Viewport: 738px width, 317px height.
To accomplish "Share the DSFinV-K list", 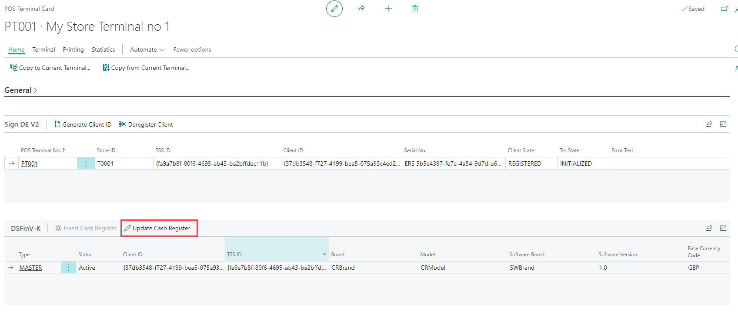I will (709, 228).
